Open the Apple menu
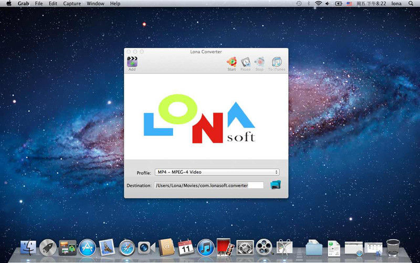Image resolution: width=420 pixels, height=263 pixels. click(x=8, y=4)
